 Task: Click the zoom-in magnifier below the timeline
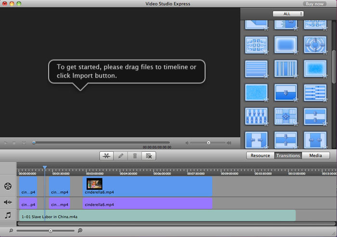tap(80, 231)
